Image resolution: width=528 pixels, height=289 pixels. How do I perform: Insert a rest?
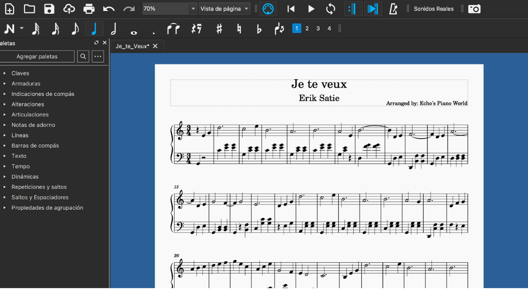tap(196, 28)
